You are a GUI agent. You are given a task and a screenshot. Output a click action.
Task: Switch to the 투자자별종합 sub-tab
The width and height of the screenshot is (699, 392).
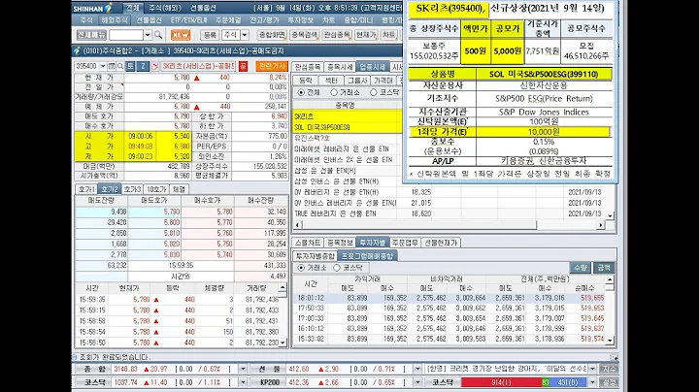click(x=316, y=256)
